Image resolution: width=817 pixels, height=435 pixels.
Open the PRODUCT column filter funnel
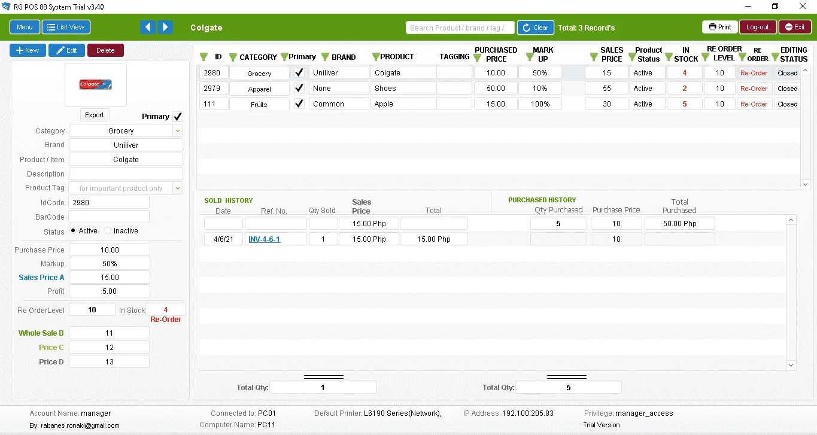coord(376,57)
